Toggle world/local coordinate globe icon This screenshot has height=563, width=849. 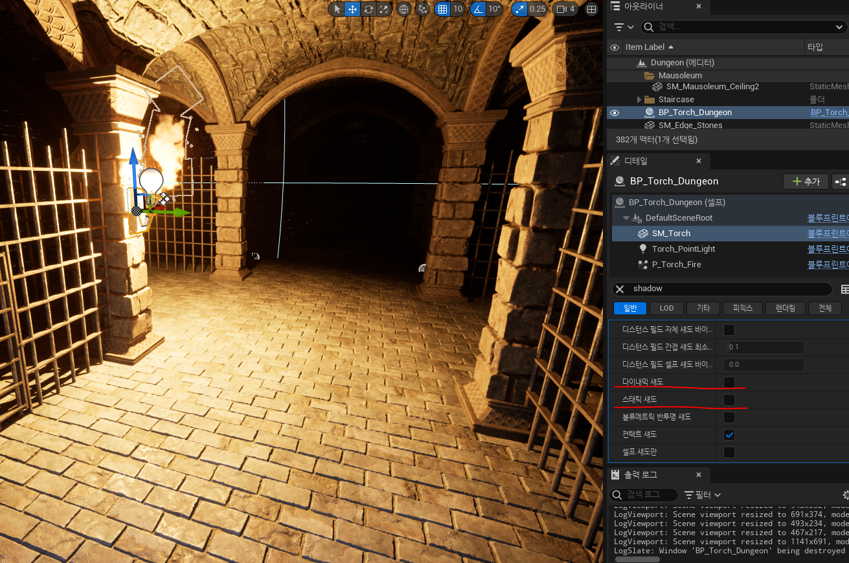(x=403, y=9)
